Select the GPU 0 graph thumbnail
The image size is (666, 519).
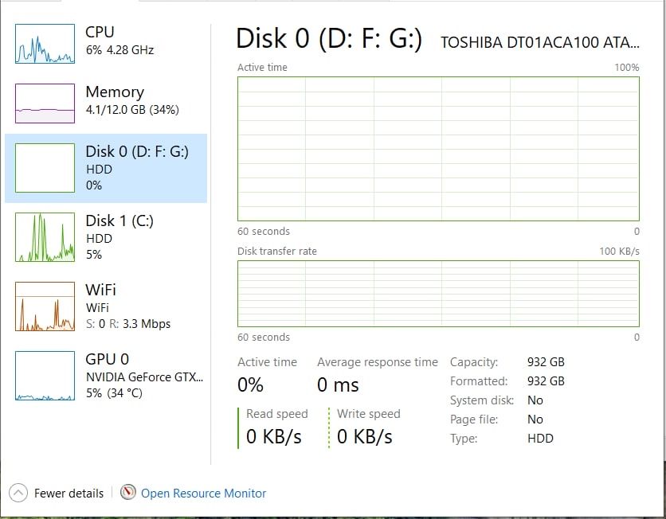tap(45, 376)
